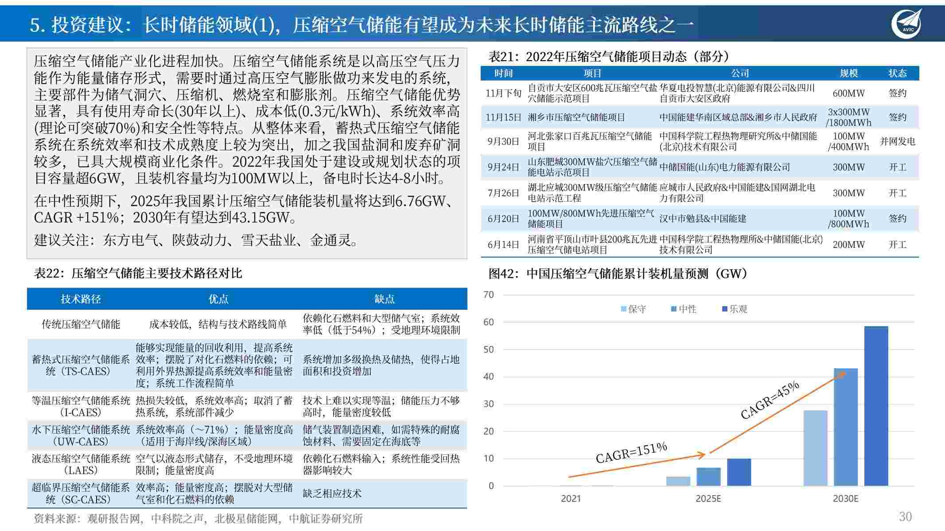The height and width of the screenshot is (531, 945).
Task: Click the 2030E neutral scenario bar
Action: click(x=846, y=427)
